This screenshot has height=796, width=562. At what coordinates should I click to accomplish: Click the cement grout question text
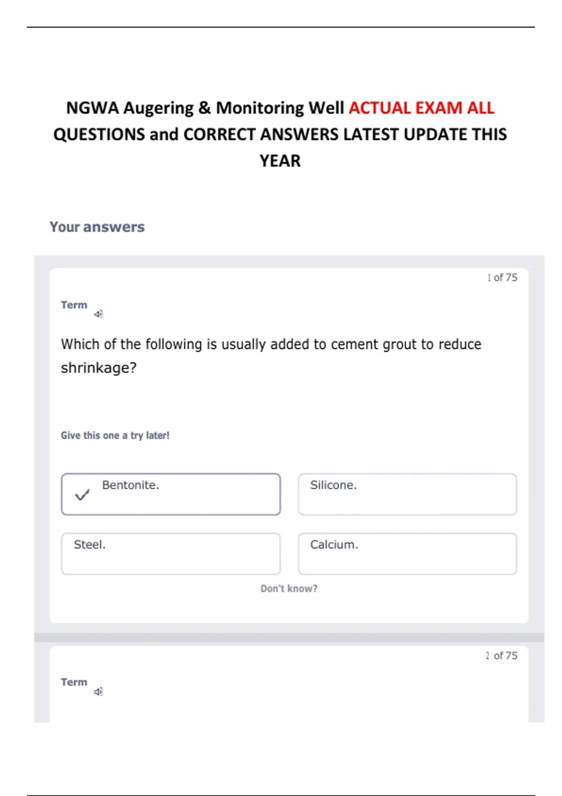point(271,345)
